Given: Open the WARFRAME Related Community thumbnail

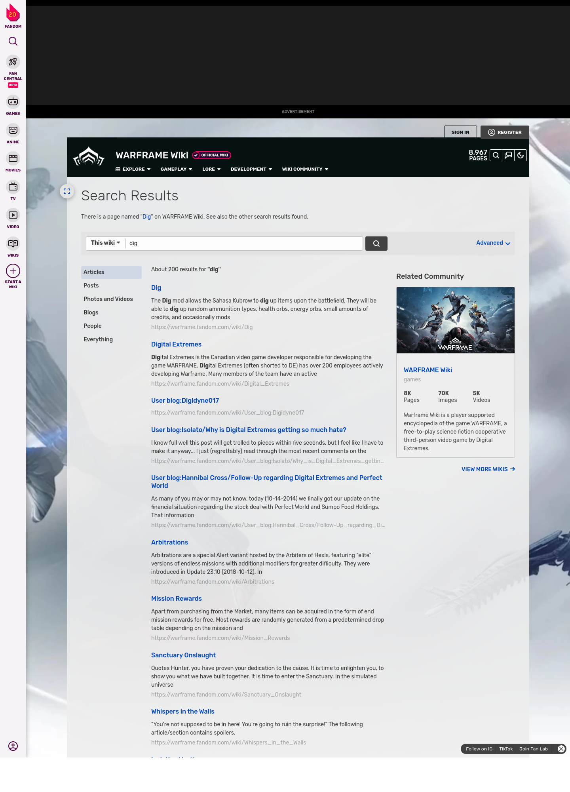Looking at the screenshot, I should click(x=455, y=320).
